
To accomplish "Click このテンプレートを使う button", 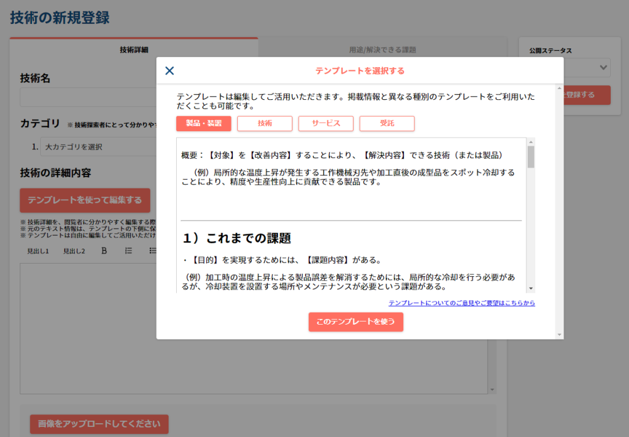I will point(355,321).
